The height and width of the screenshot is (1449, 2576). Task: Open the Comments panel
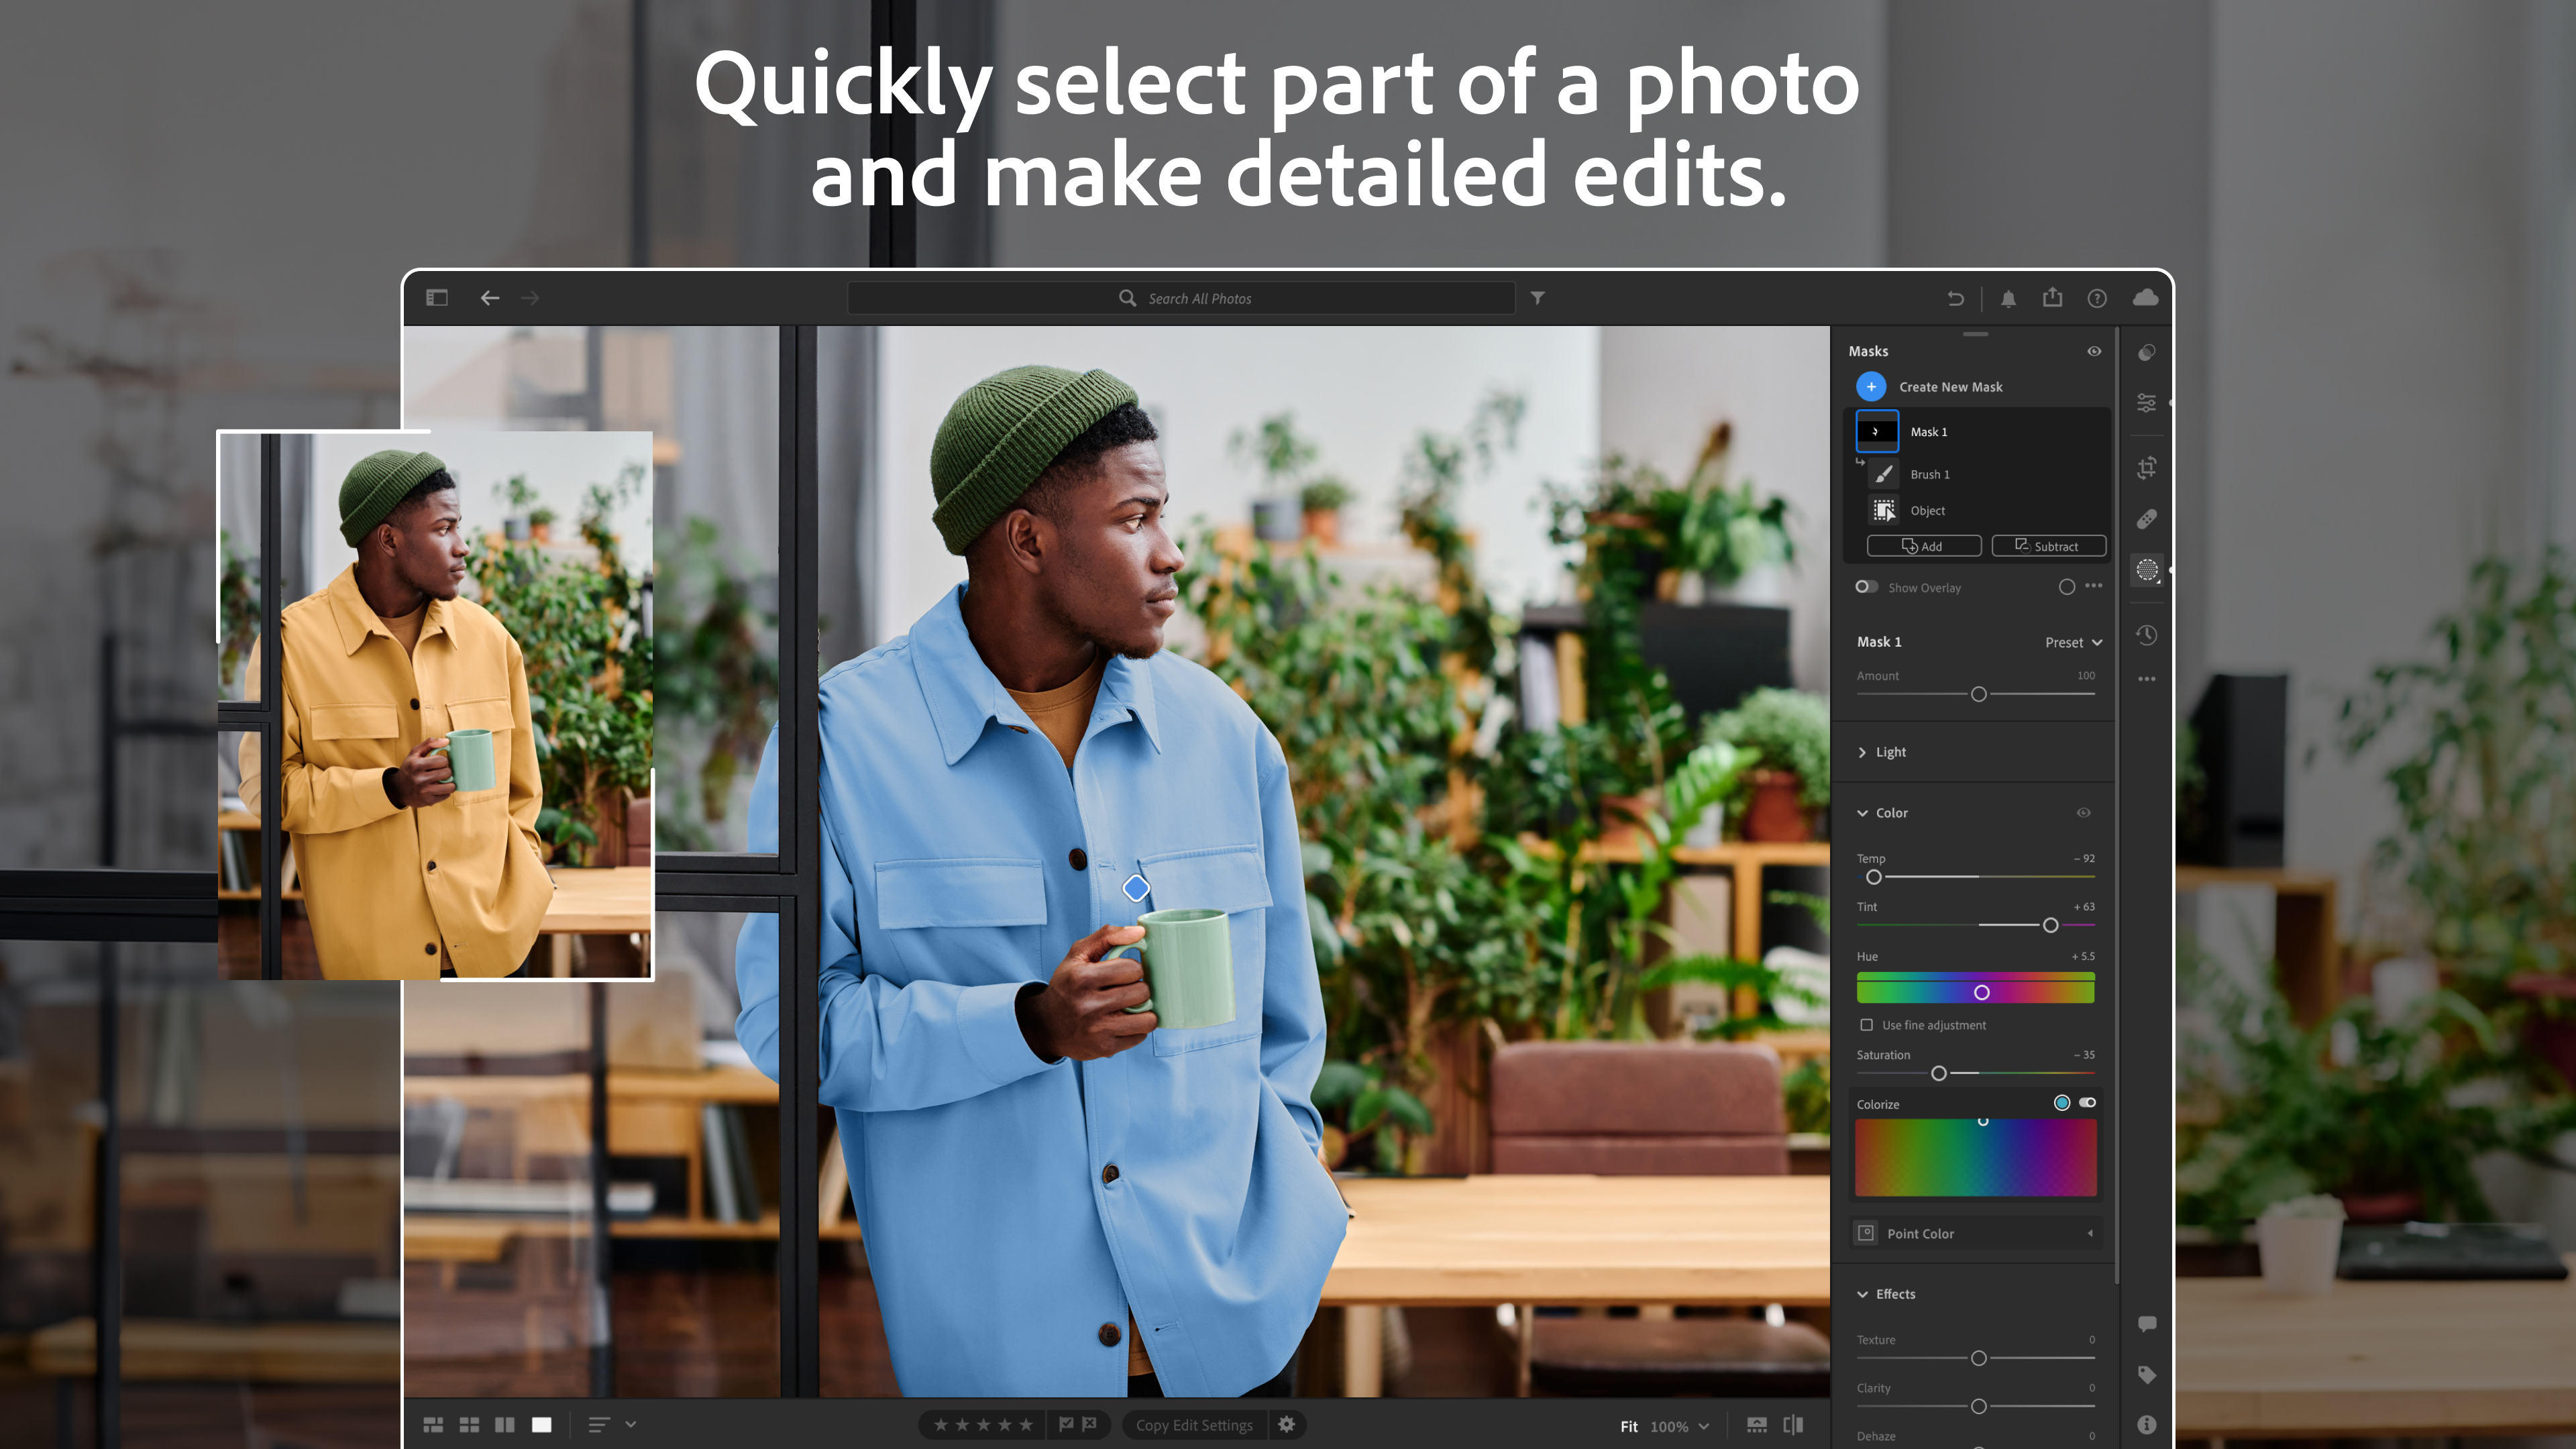coord(2146,1323)
